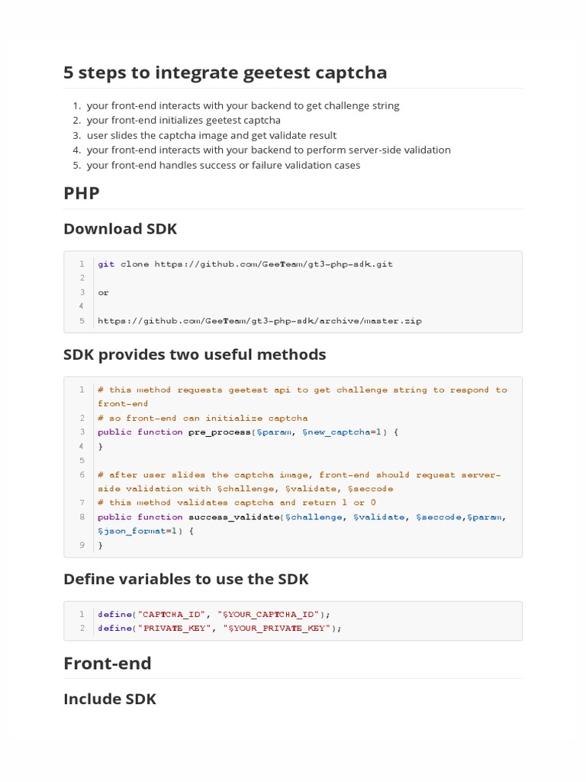Click list item about initializing geetest captcha
The height and width of the screenshot is (782, 586).
pyautogui.click(x=184, y=121)
